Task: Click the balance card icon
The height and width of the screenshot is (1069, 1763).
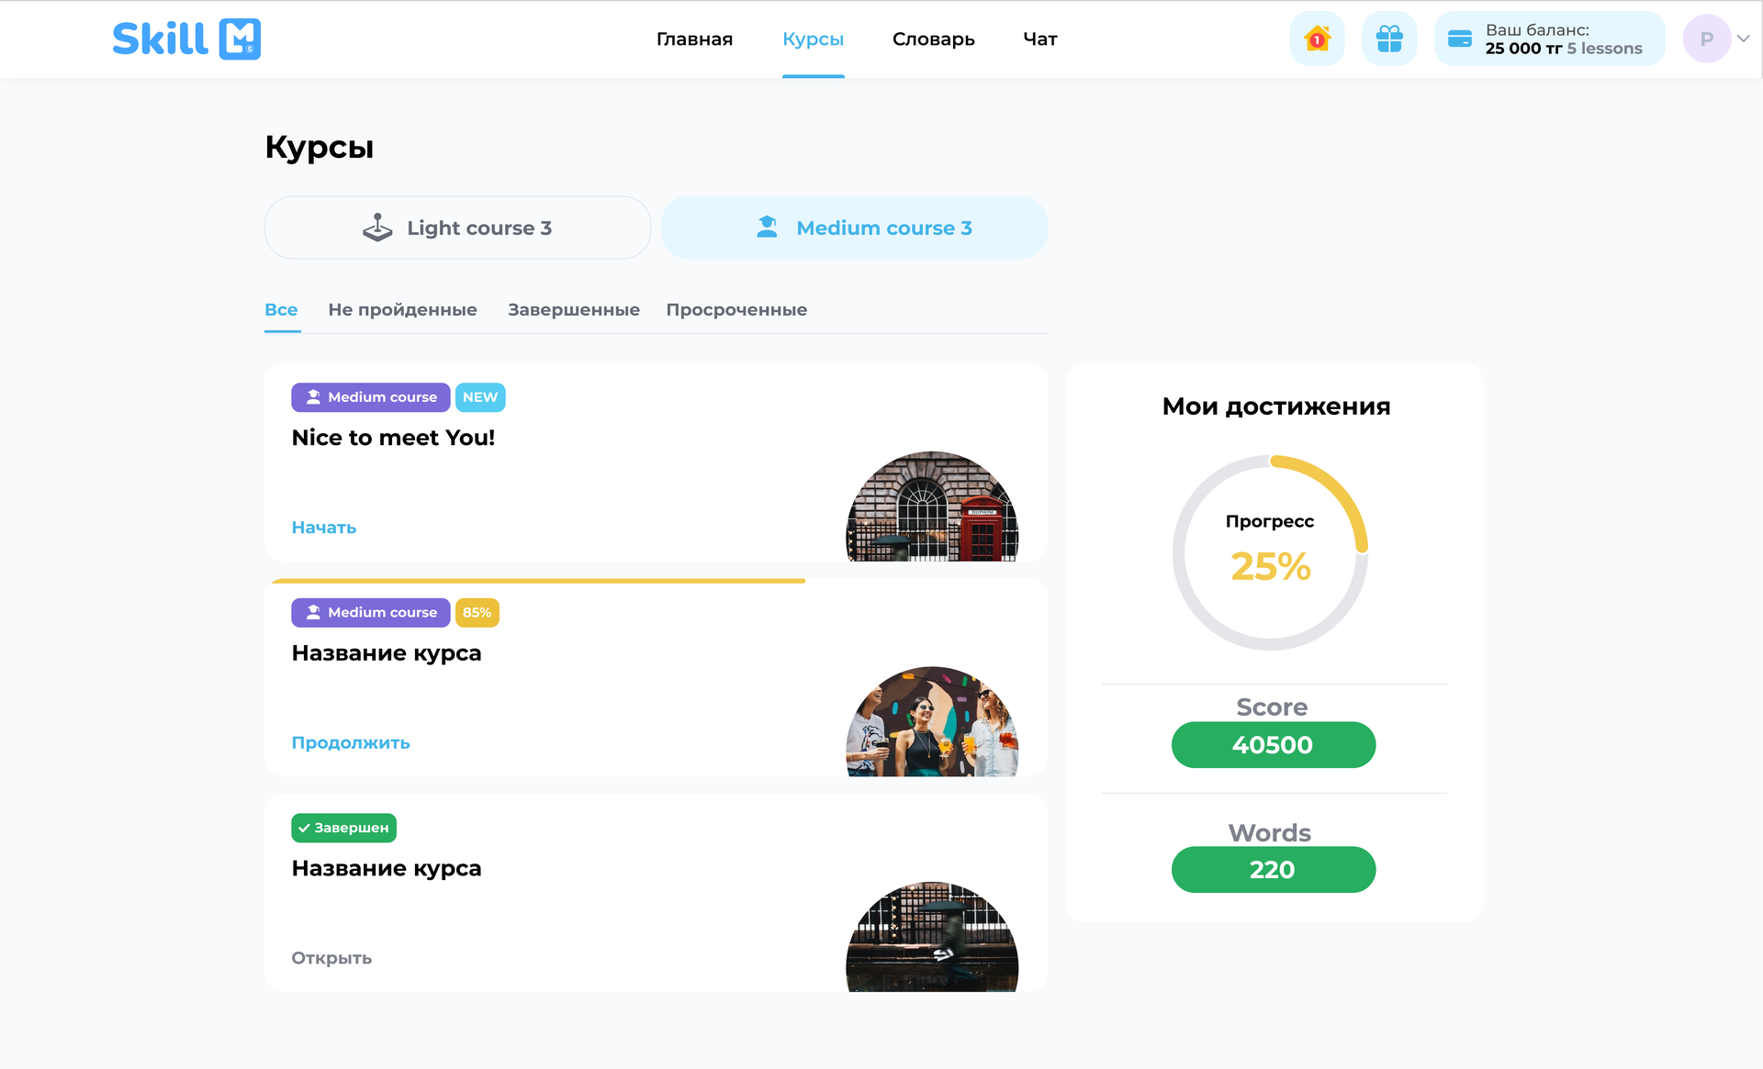Action: pyautogui.click(x=1460, y=39)
